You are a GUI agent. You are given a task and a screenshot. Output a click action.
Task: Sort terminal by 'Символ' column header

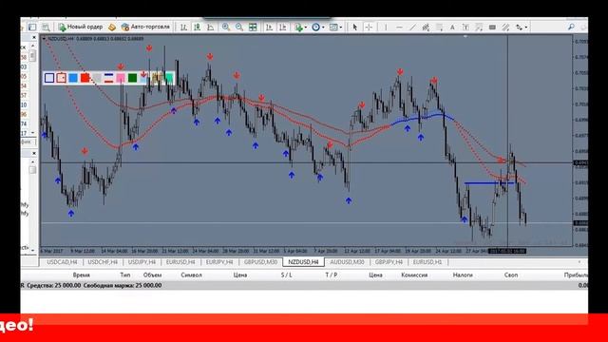(192, 275)
